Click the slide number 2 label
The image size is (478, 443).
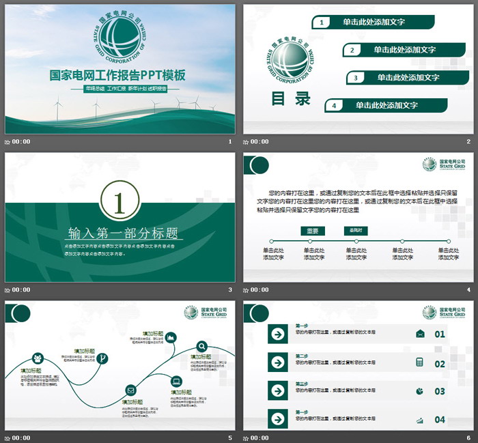coord(468,142)
